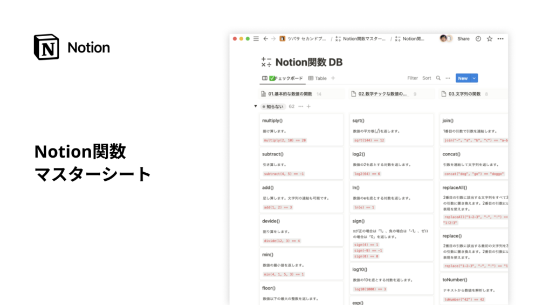This screenshot has height=305, width=542.
Task: Open the floor() card
Action: 301,294
